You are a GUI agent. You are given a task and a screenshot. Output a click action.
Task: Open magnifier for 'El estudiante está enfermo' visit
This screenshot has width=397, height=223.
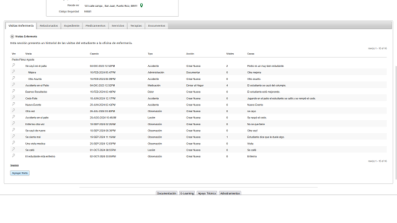click(14, 155)
